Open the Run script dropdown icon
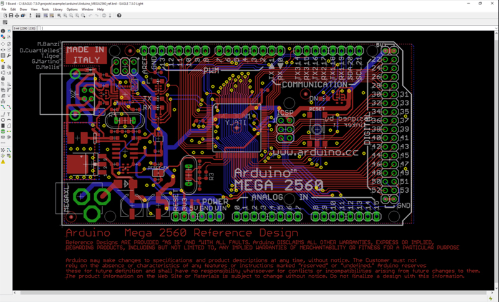Image resolution: width=499 pixels, height=302 pixels. pos(46,15)
